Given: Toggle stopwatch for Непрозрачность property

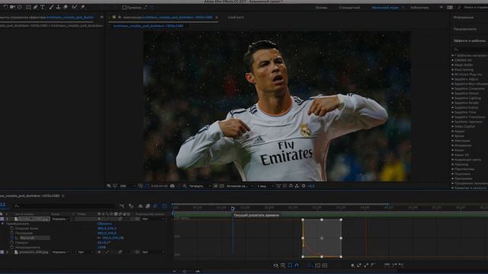Looking at the screenshot, I should click(x=12, y=247).
